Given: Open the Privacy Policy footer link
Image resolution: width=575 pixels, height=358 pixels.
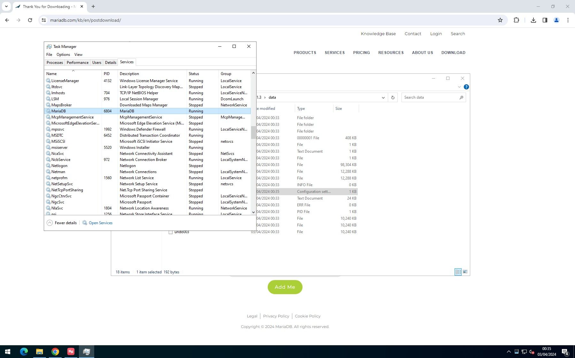Looking at the screenshot, I should coord(276,316).
